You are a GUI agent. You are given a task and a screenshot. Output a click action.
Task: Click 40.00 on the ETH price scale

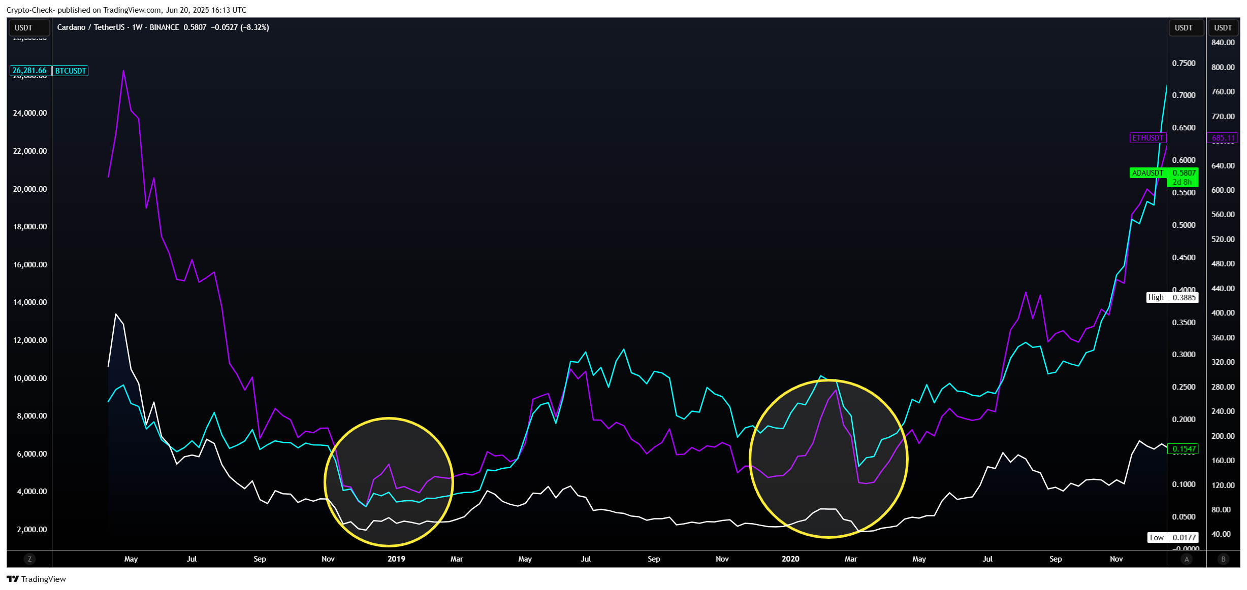coord(1221,534)
